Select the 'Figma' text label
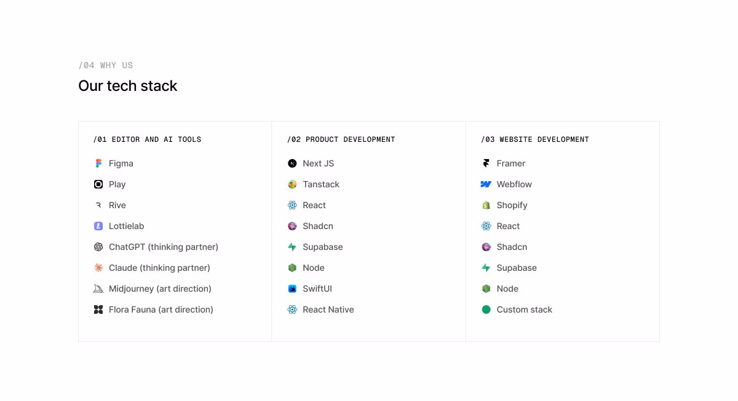The width and height of the screenshot is (738, 401). tap(121, 163)
